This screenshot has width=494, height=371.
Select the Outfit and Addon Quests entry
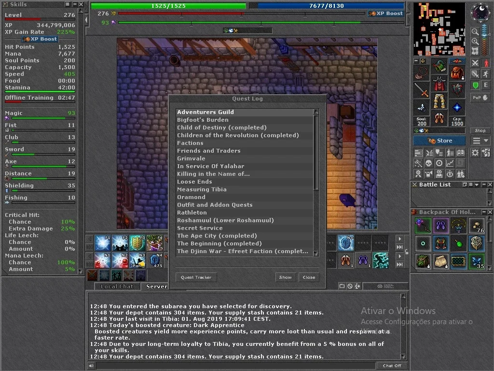245,205
